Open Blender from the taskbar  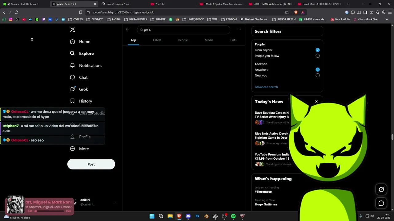click(x=206, y=216)
